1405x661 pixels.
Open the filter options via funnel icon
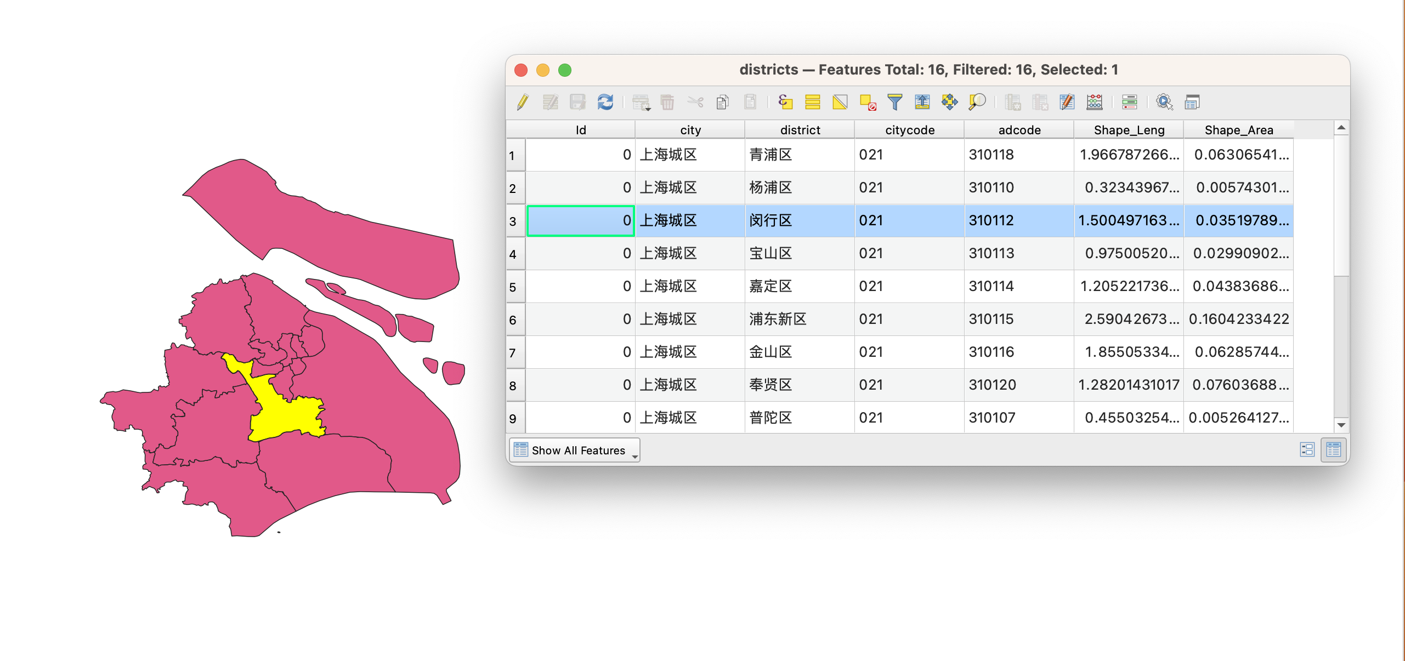tap(894, 102)
